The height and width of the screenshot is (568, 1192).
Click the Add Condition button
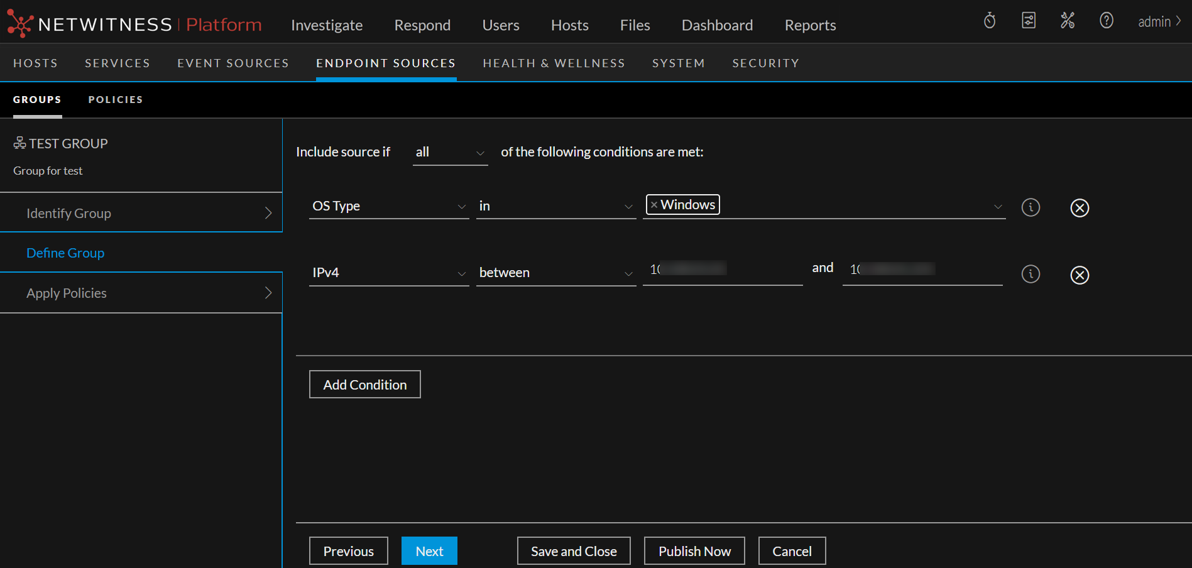[364, 385]
